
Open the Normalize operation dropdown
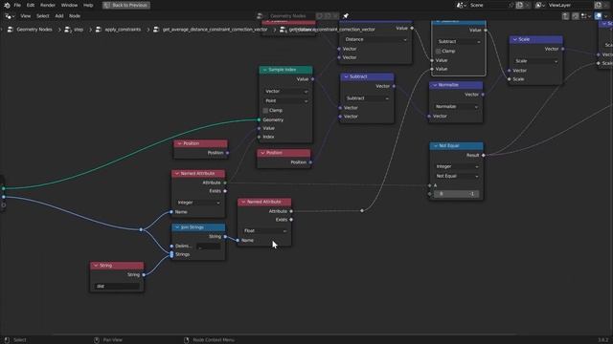pyautogui.click(x=456, y=106)
